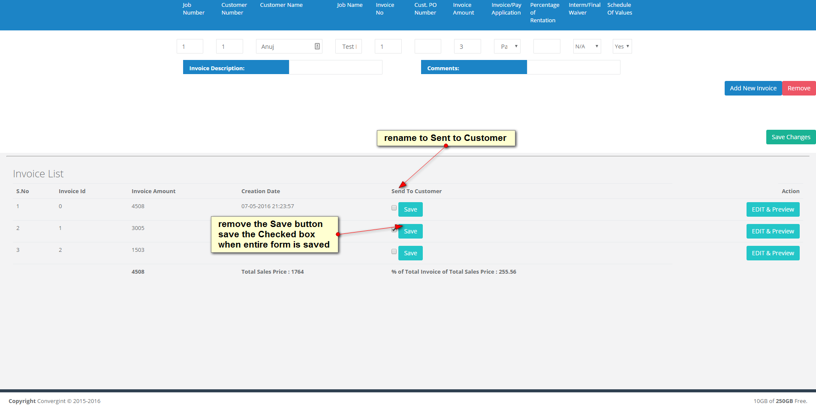Click the Send To Customer column header
The image size is (816, 409).
[x=416, y=191]
